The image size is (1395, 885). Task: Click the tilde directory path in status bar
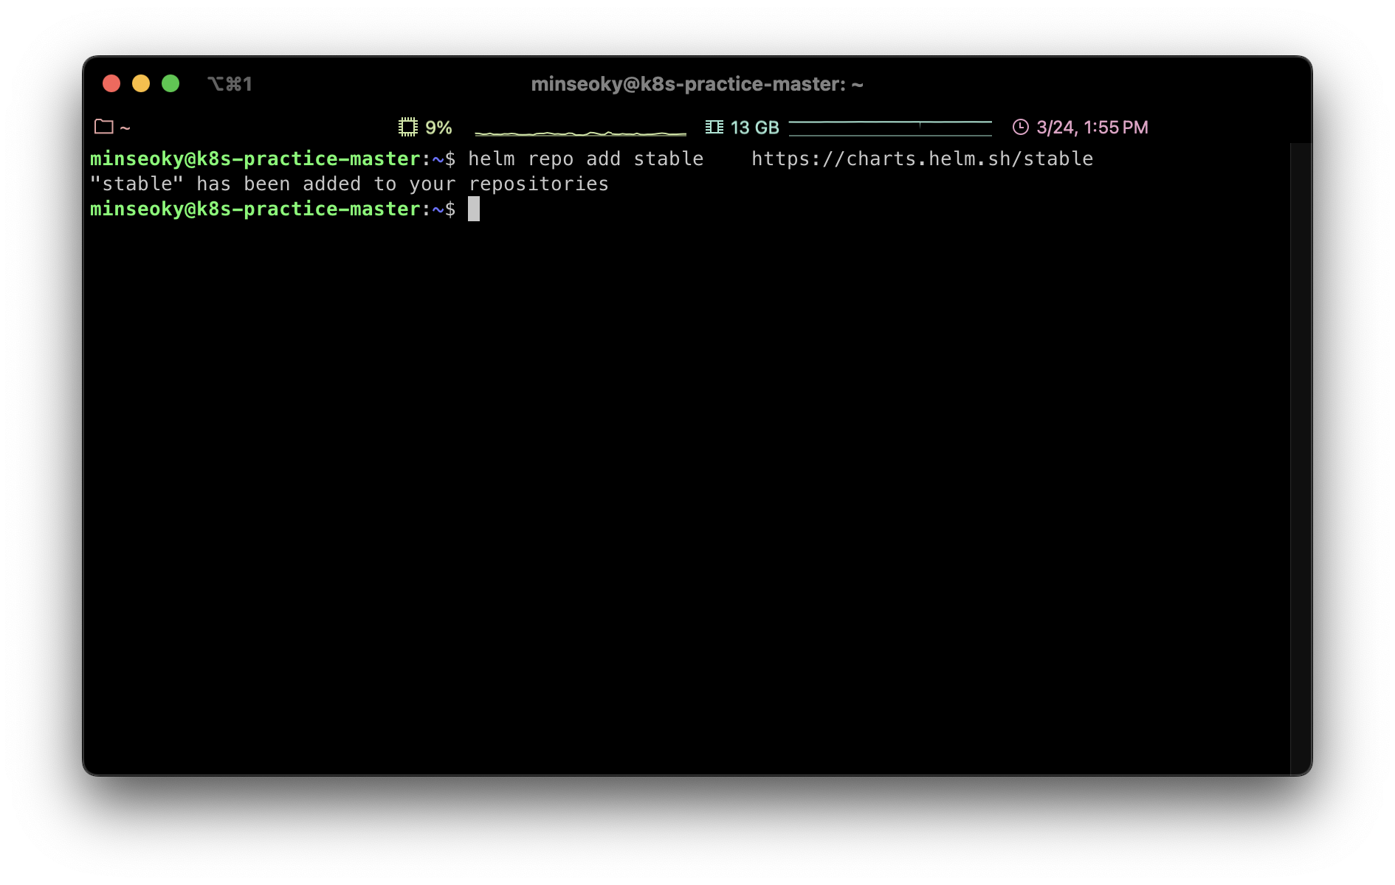(x=125, y=128)
